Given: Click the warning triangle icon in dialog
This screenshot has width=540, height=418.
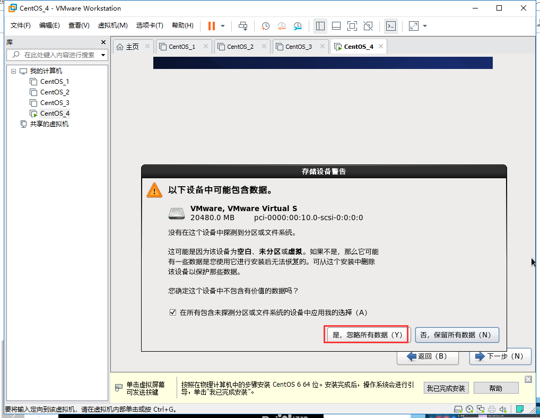Looking at the screenshot, I should point(154,190).
